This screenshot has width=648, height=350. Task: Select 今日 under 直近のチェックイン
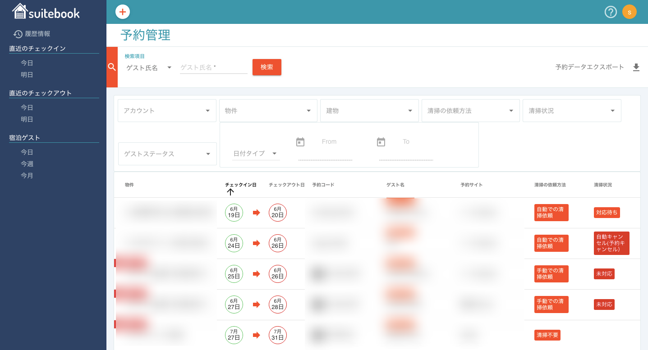pos(27,63)
